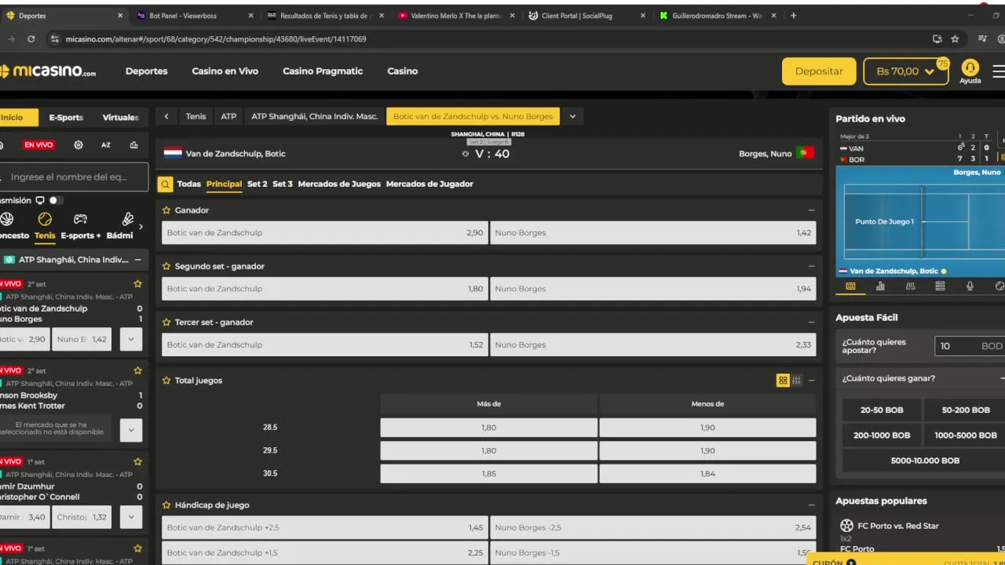Star the Ganador market
The height and width of the screenshot is (565, 1005).
coord(166,210)
